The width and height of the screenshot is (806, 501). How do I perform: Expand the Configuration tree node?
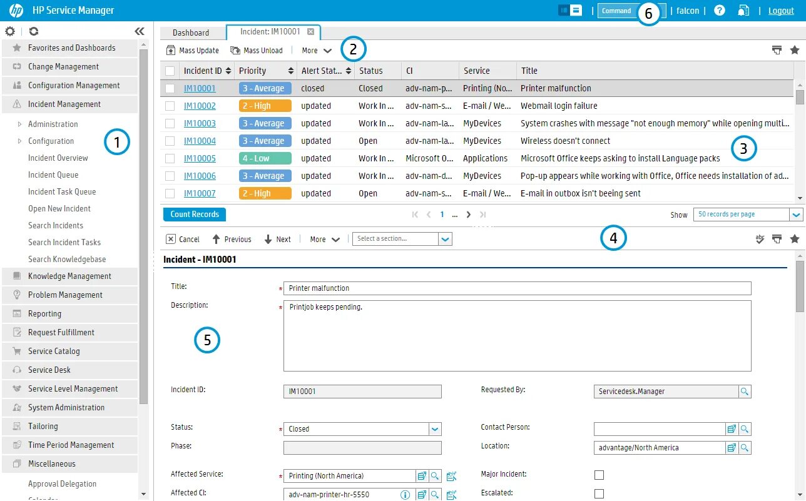[19, 141]
